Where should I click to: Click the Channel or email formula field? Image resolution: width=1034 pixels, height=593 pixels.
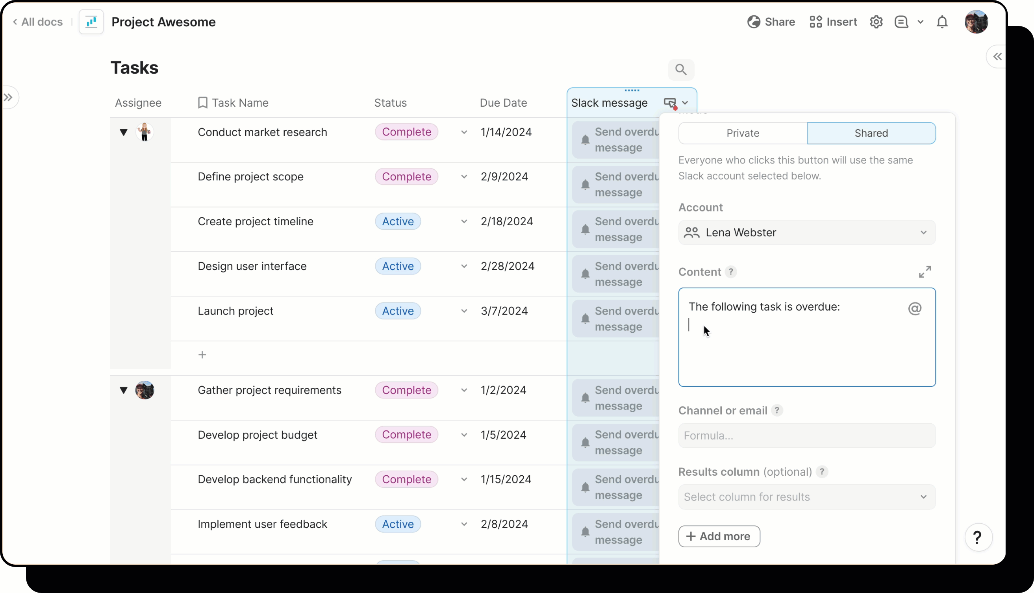point(806,436)
